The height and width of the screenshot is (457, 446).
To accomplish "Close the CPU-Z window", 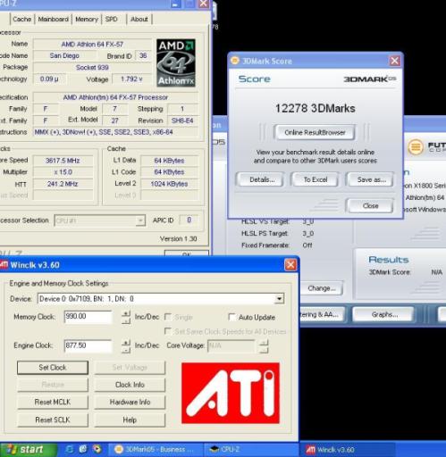I will (x=204, y=4).
